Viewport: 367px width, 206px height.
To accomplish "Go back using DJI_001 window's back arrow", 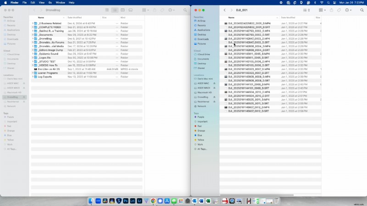I will coord(224,10).
